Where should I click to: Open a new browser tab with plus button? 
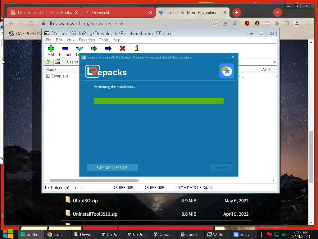(236, 12)
